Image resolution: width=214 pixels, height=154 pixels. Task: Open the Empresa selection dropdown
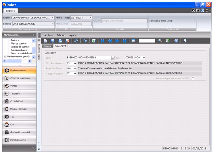click(53, 17)
